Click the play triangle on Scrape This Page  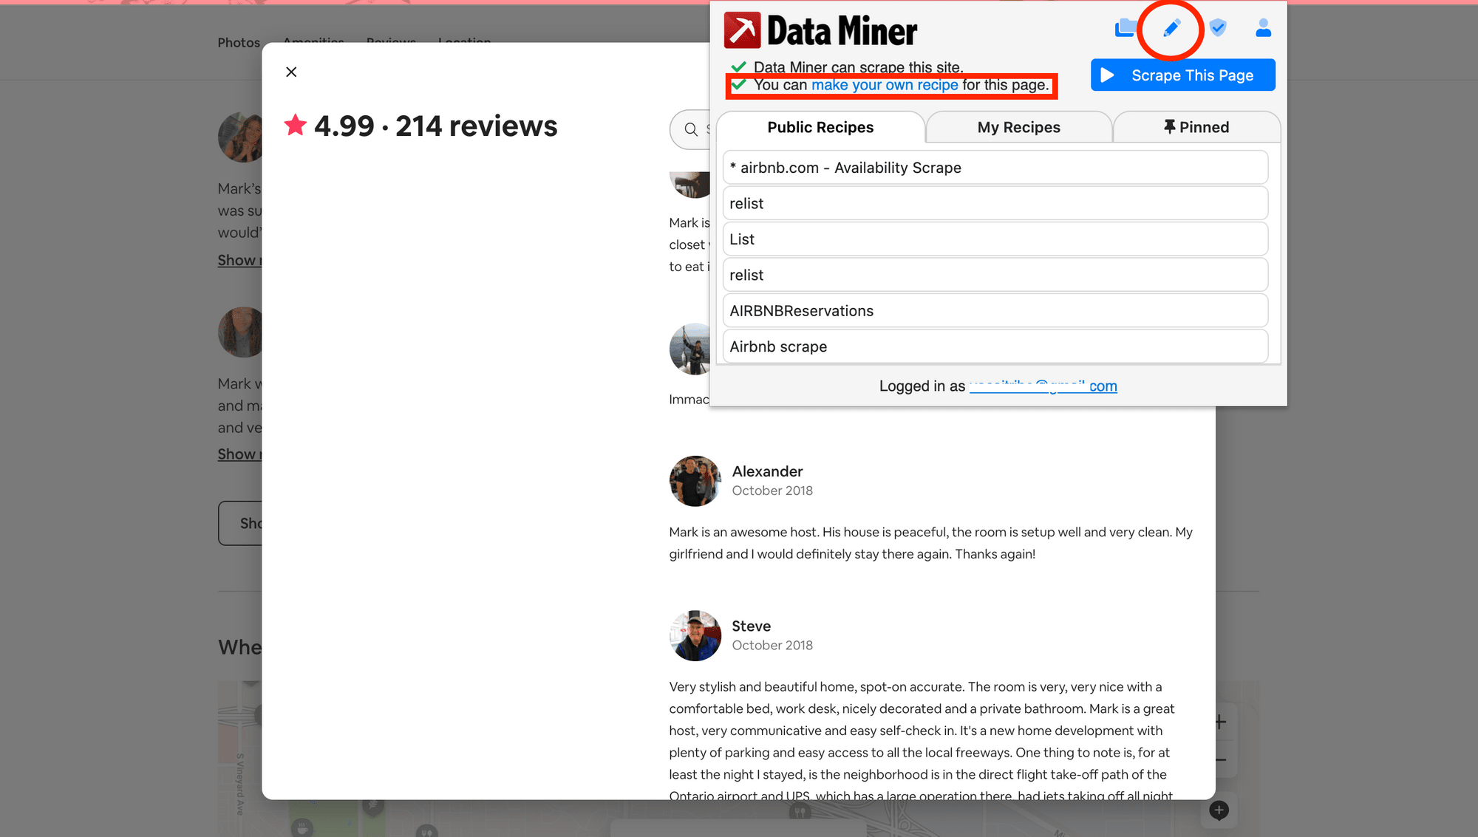point(1107,75)
